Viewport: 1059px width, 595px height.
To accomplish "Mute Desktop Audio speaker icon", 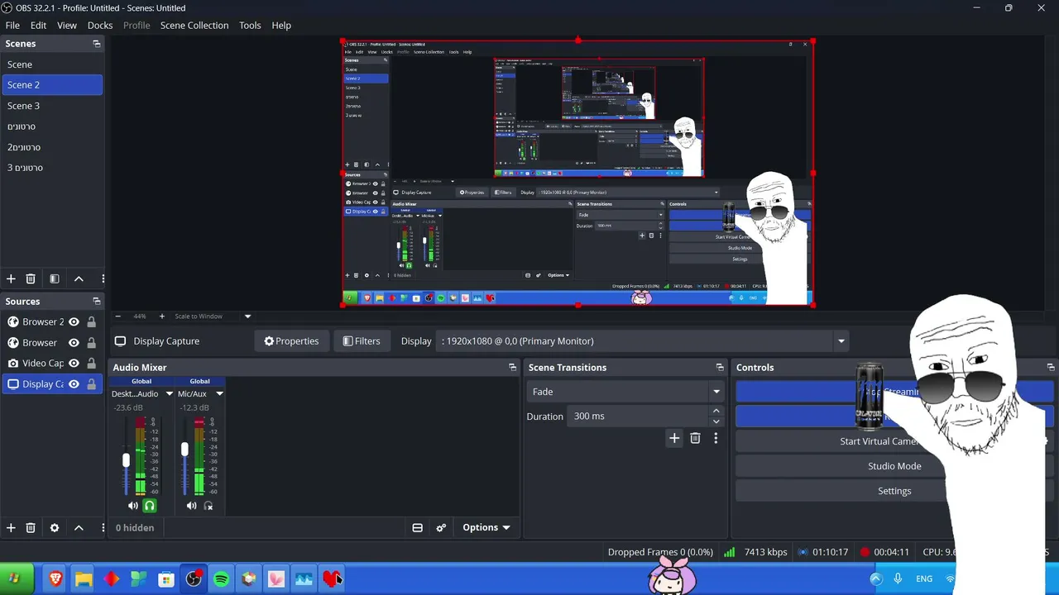I will (133, 506).
